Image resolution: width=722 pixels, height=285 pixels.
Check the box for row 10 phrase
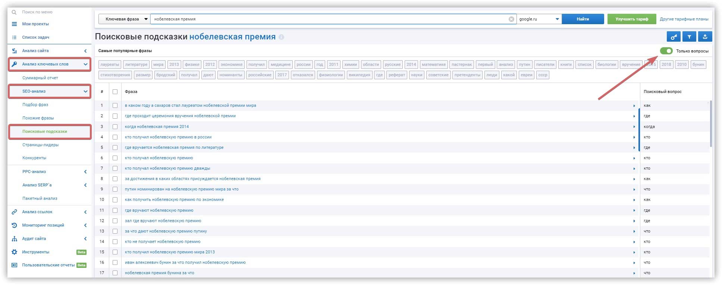point(115,200)
